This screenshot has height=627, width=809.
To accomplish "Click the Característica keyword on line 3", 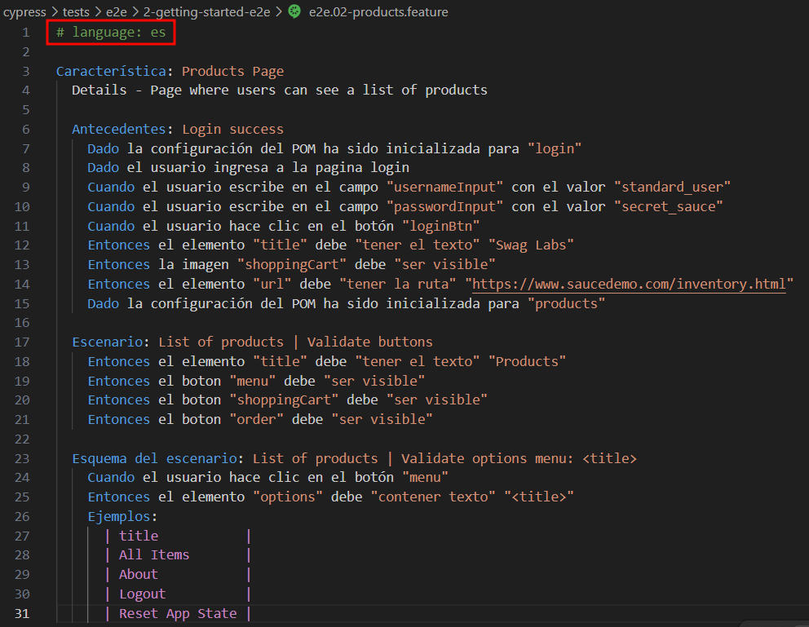I will (111, 71).
